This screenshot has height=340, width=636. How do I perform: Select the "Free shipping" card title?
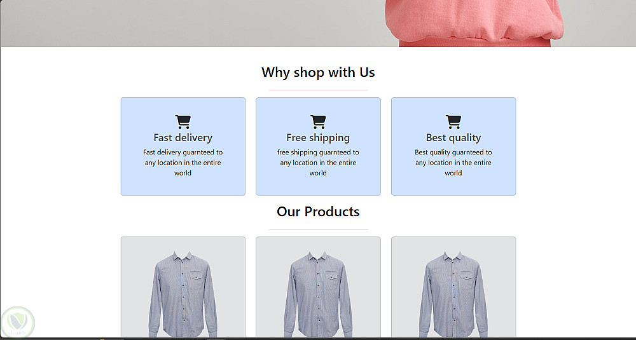(x=318, y=137)
